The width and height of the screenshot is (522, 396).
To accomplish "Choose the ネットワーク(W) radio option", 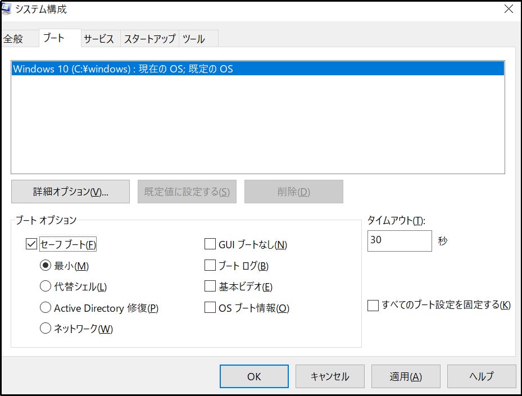I will 46,329.
